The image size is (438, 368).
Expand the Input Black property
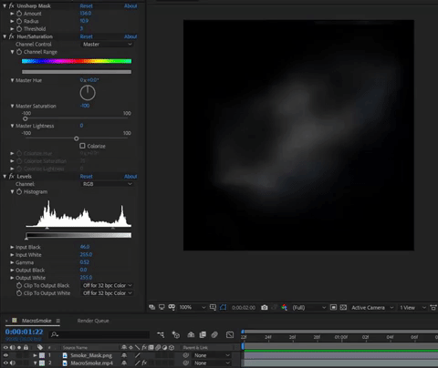click(x=12, y=247)
